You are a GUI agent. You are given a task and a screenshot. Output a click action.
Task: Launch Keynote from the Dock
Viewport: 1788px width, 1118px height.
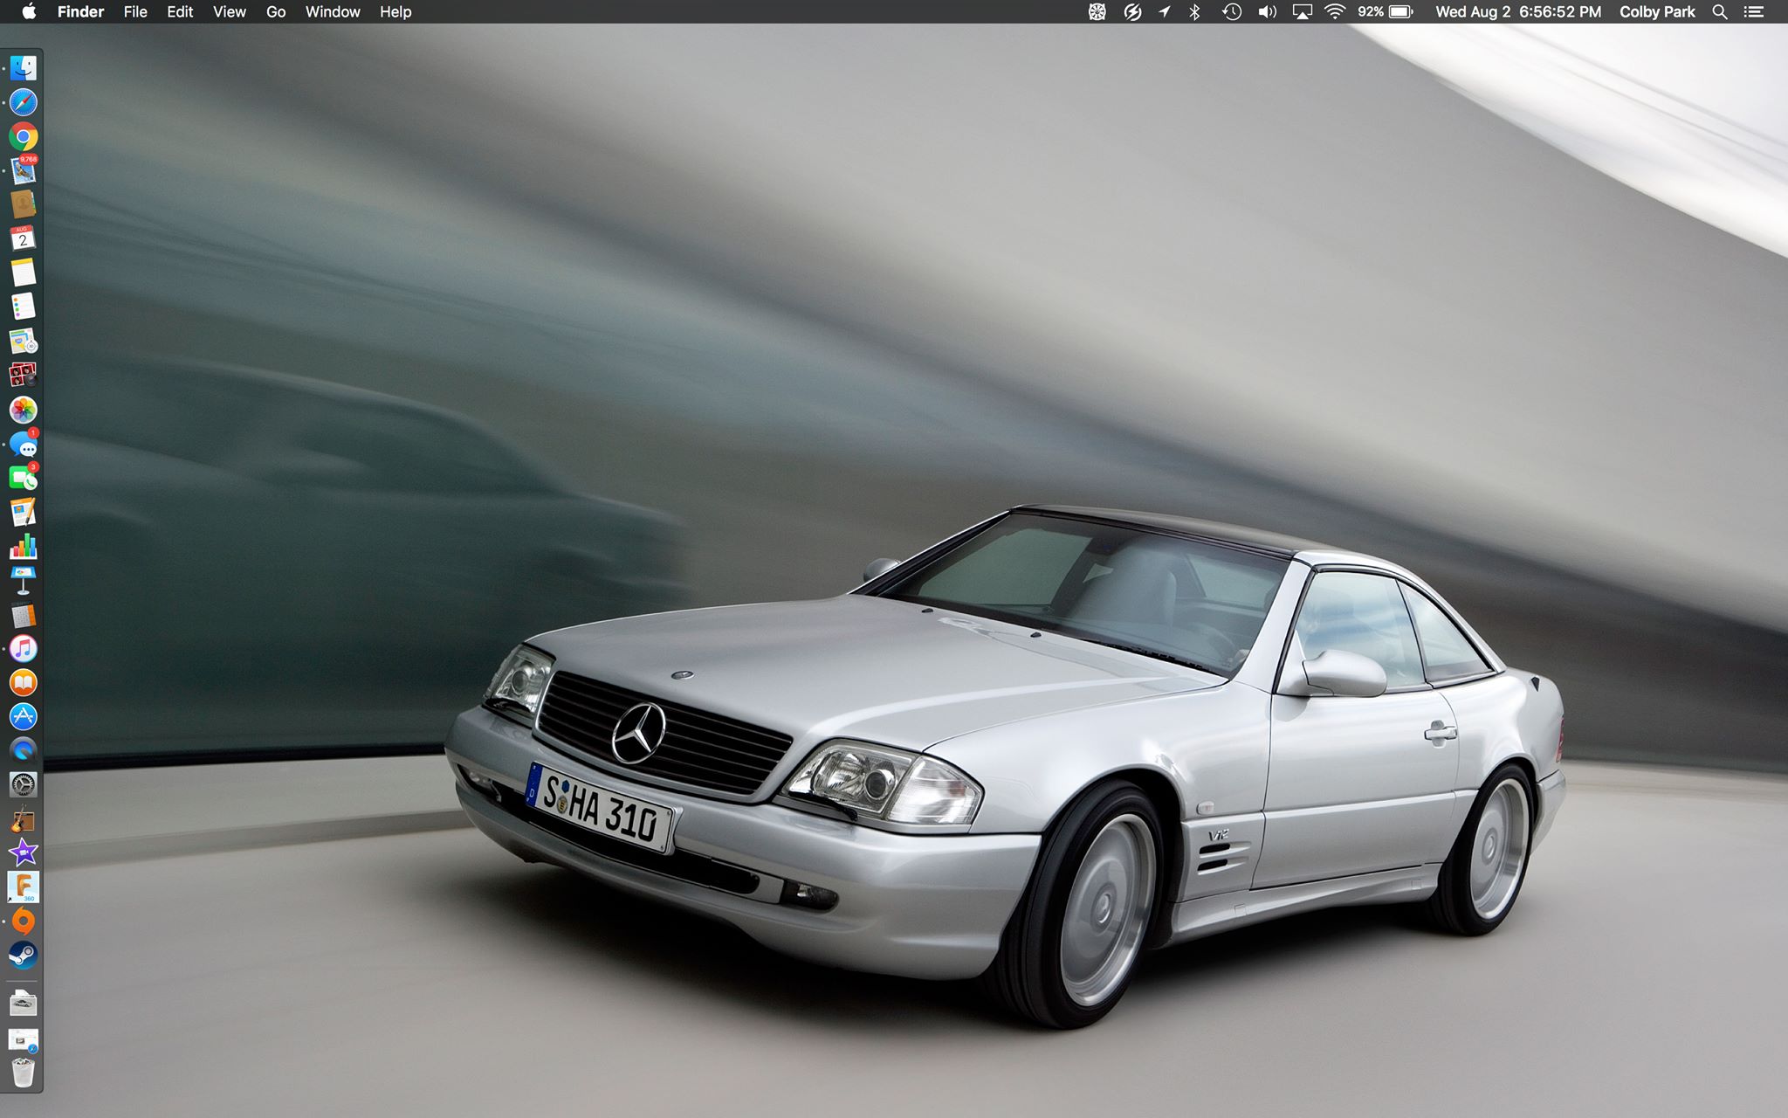coord(24,580)
